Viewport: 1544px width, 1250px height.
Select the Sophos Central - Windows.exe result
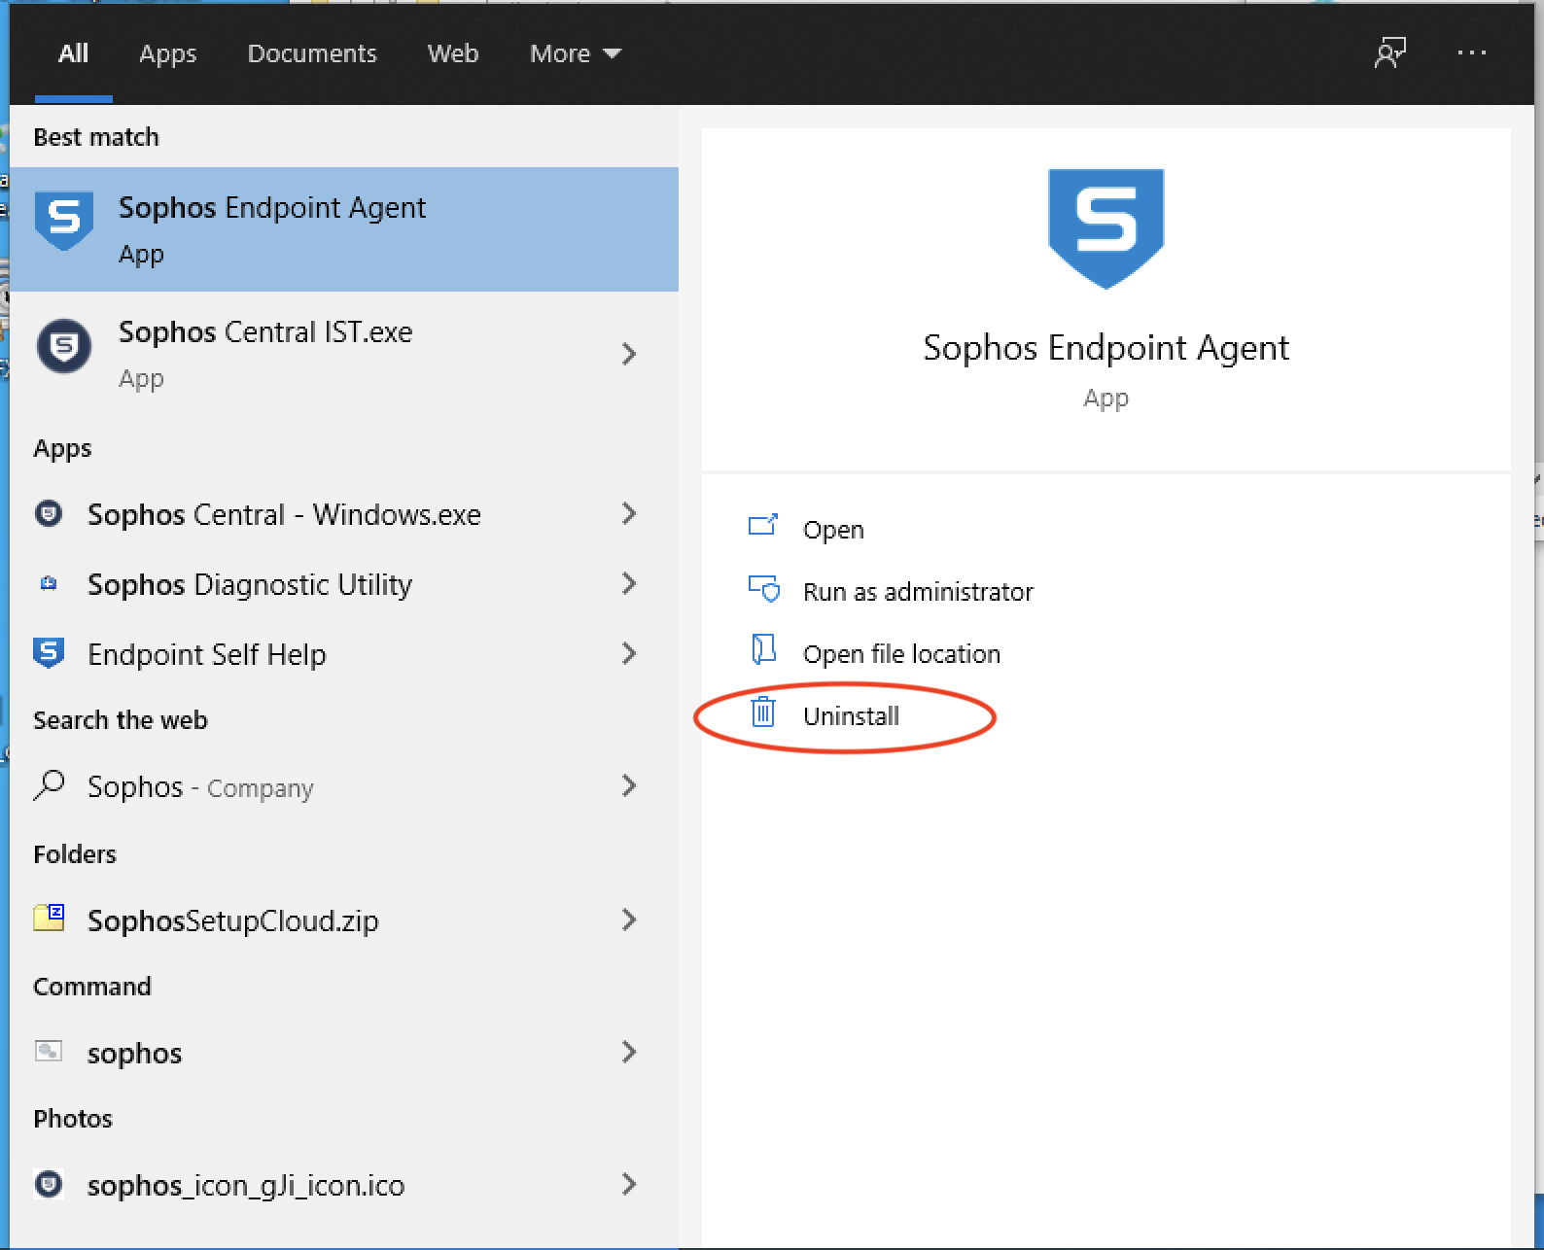[x=344, y=513]
